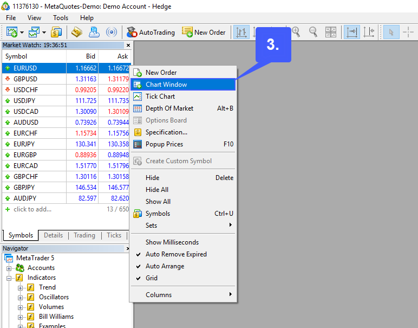Select the crosshair tool
The image size is (418, 328).
[408, 33]
